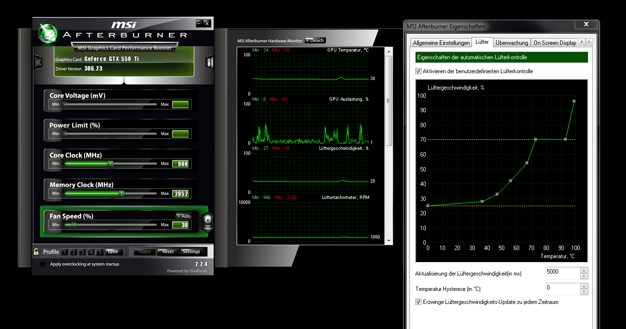Select profile slot 2
The height and width of the screenshot is (329, 626).
coord(73,252)
